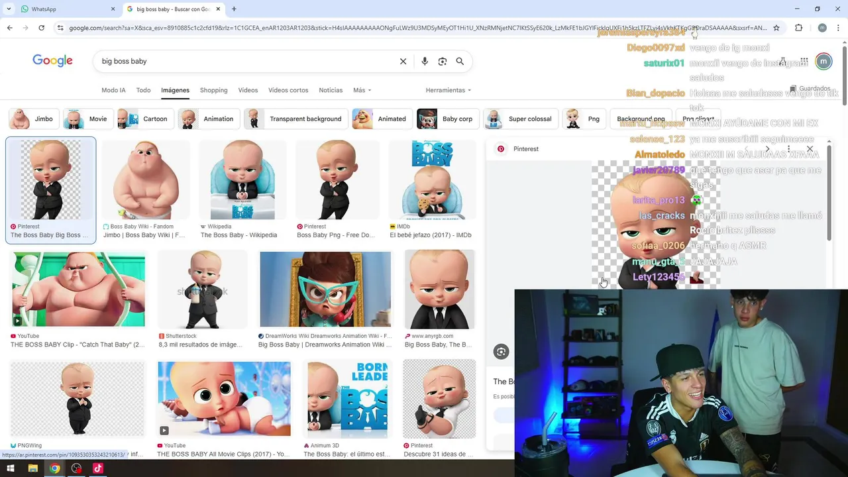Bookmark this page with the star icon
The height and width of the screenshot is (477, 848).
pos(776,28)
